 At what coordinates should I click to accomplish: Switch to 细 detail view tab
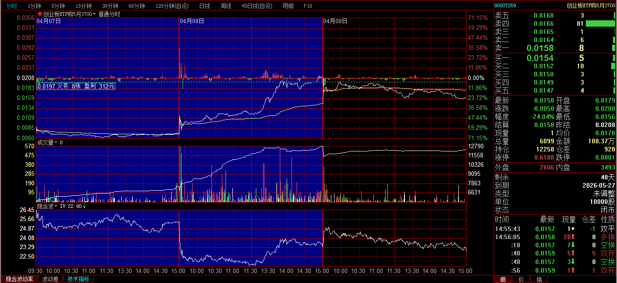tap(502, 279)
